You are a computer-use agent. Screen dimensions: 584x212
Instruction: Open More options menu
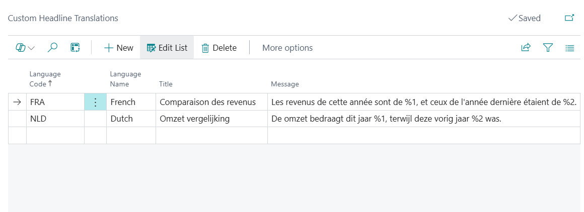click(x=287, y=48)
